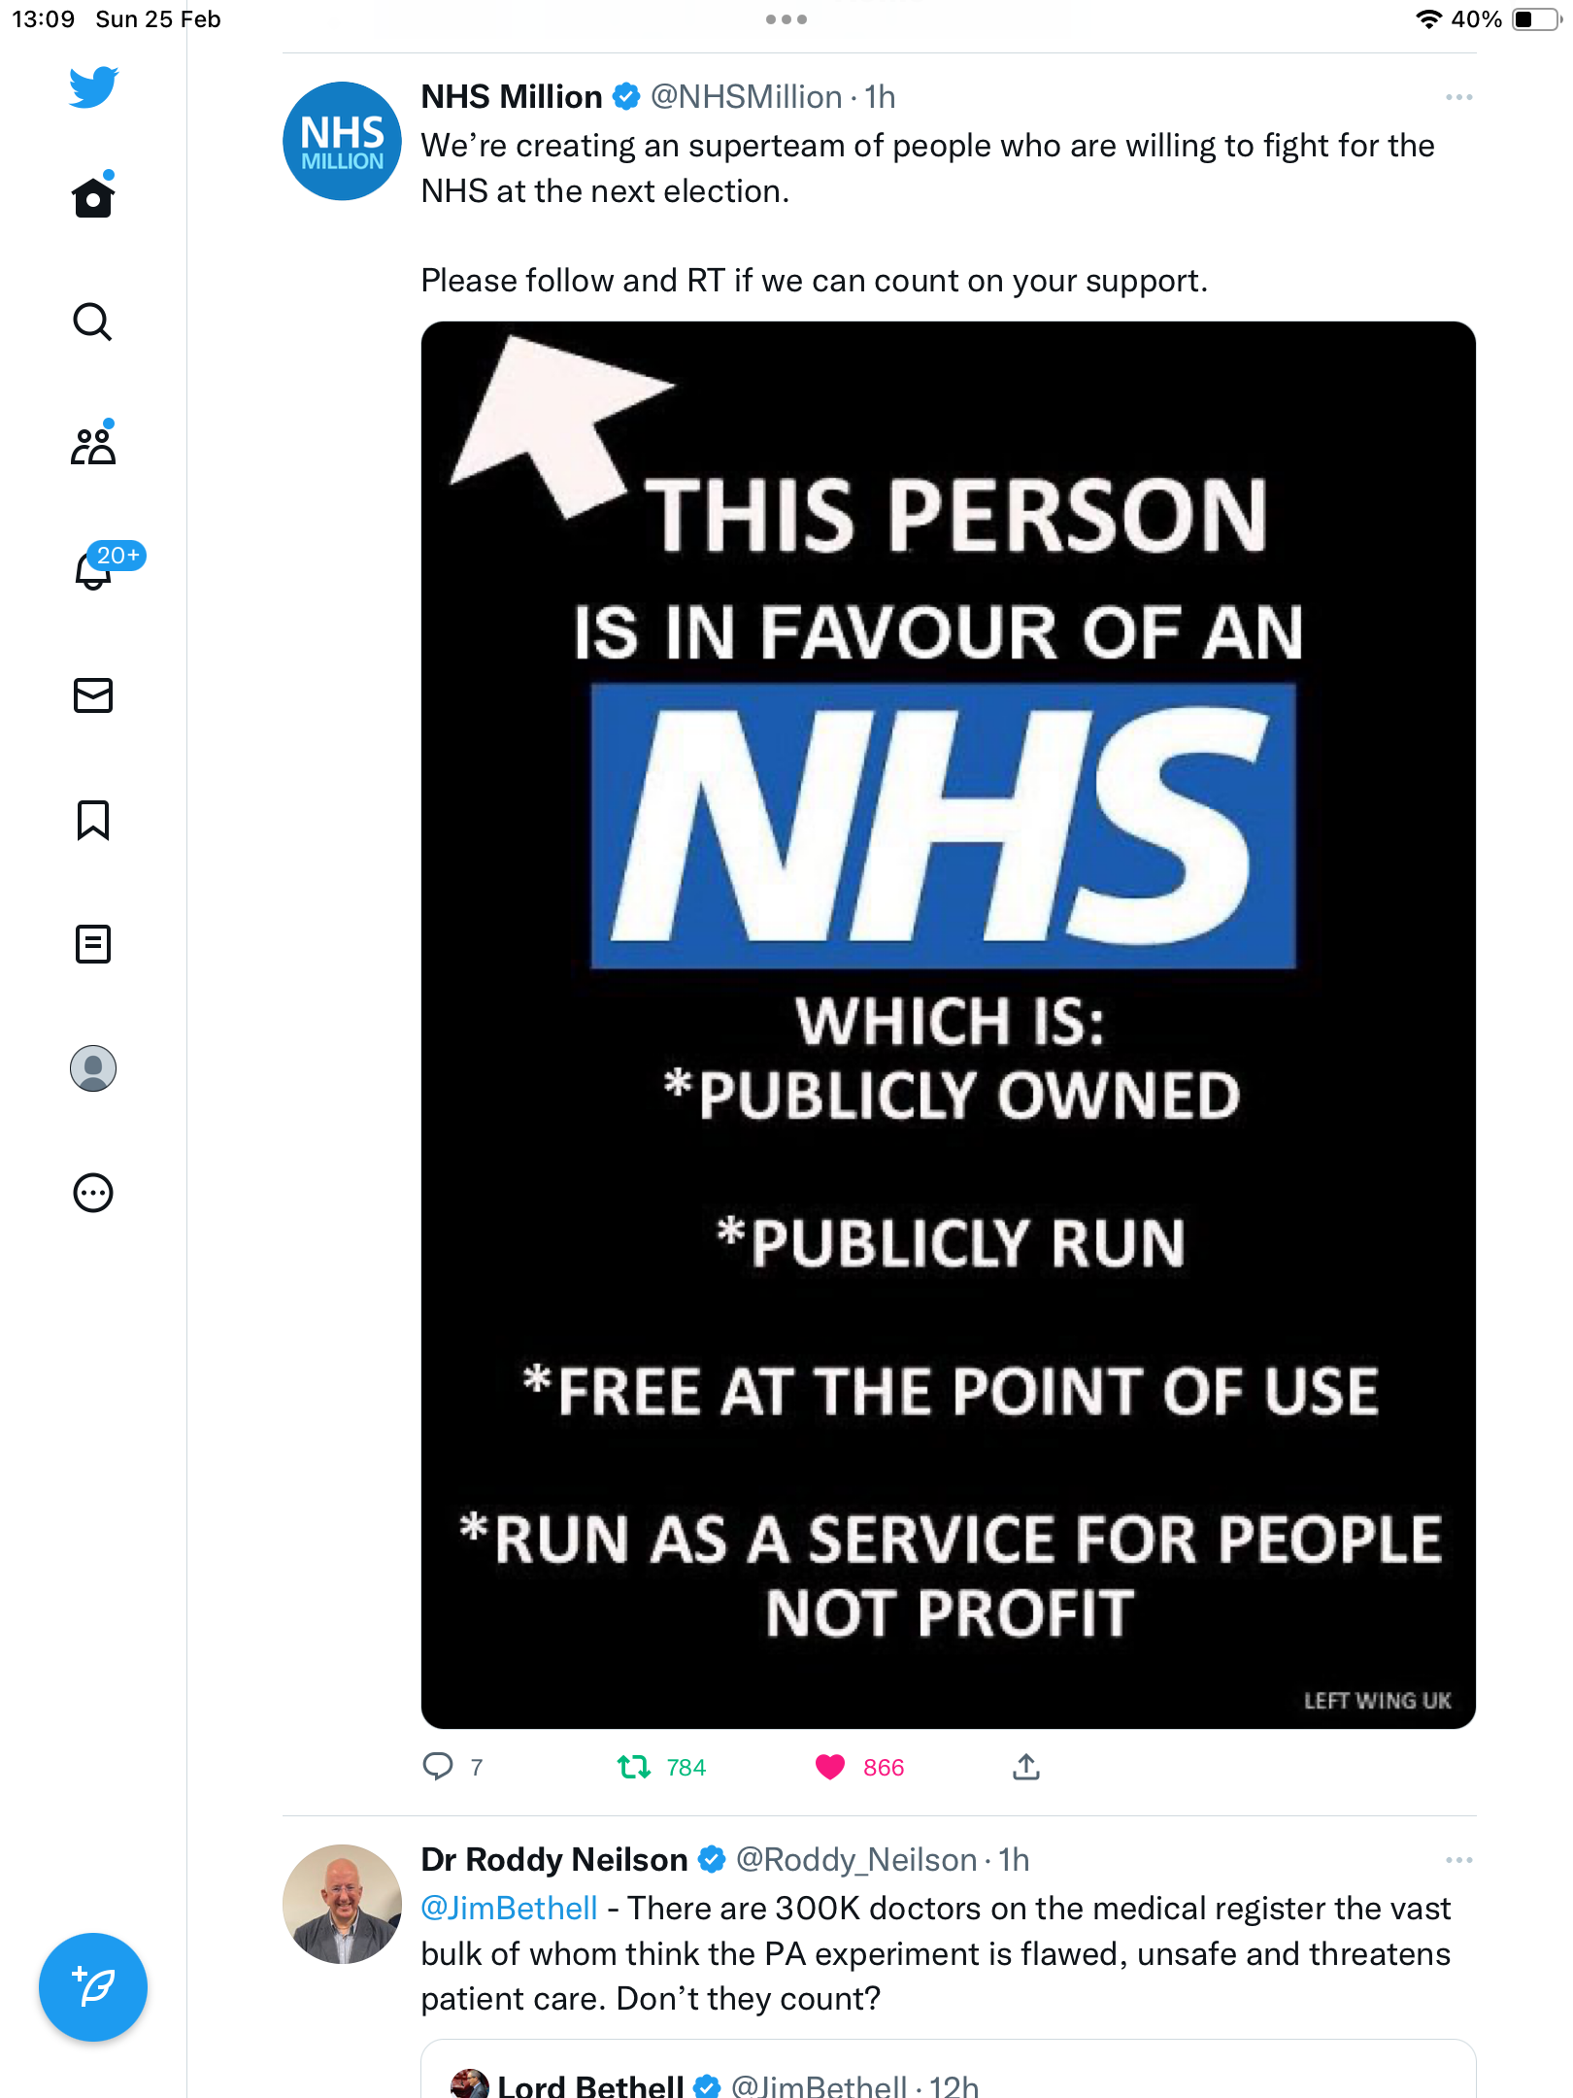Go to the Home timeline
The height and width of the screenshot is (2098, 1573).
93,197
